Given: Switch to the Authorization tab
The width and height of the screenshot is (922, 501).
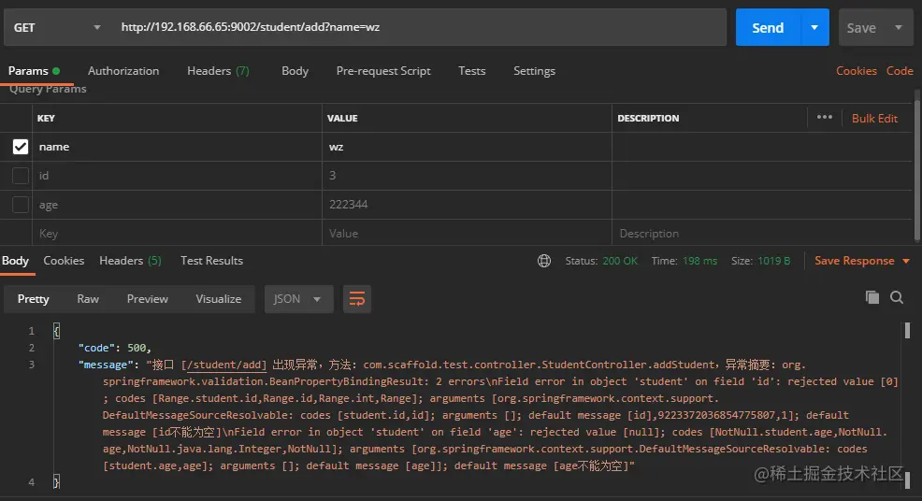Looking at the screenshot, I should [123, 71].
